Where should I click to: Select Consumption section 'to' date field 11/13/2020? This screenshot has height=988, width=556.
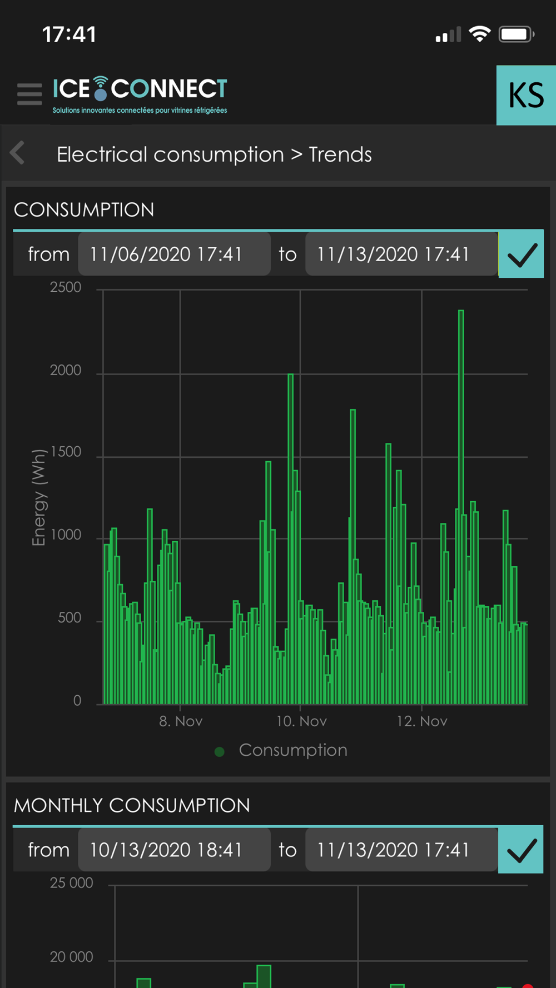(x=401, y=254)
